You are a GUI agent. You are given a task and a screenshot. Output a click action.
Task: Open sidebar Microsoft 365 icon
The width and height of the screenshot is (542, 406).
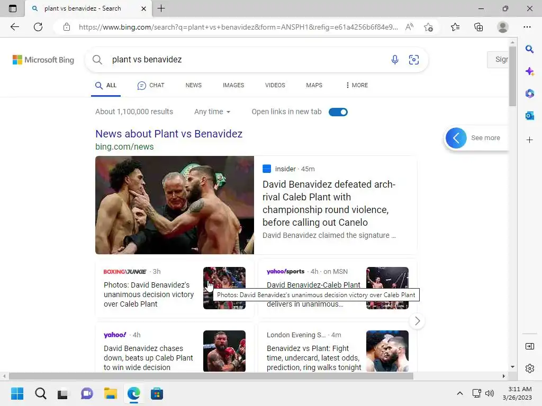(x=529, y=94)
